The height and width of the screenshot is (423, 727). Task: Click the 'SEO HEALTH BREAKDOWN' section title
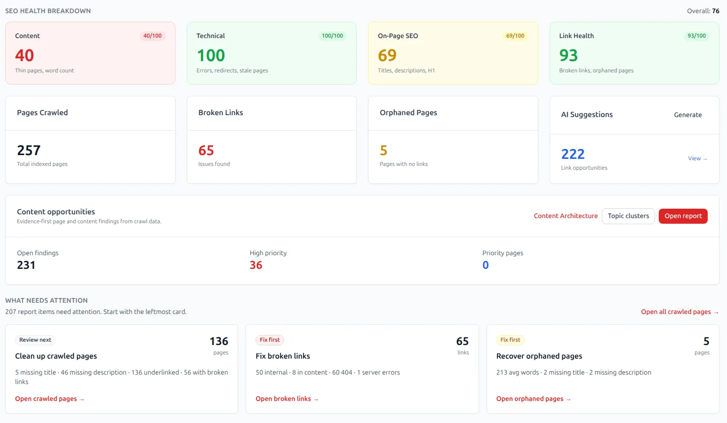tap(48, 11)
